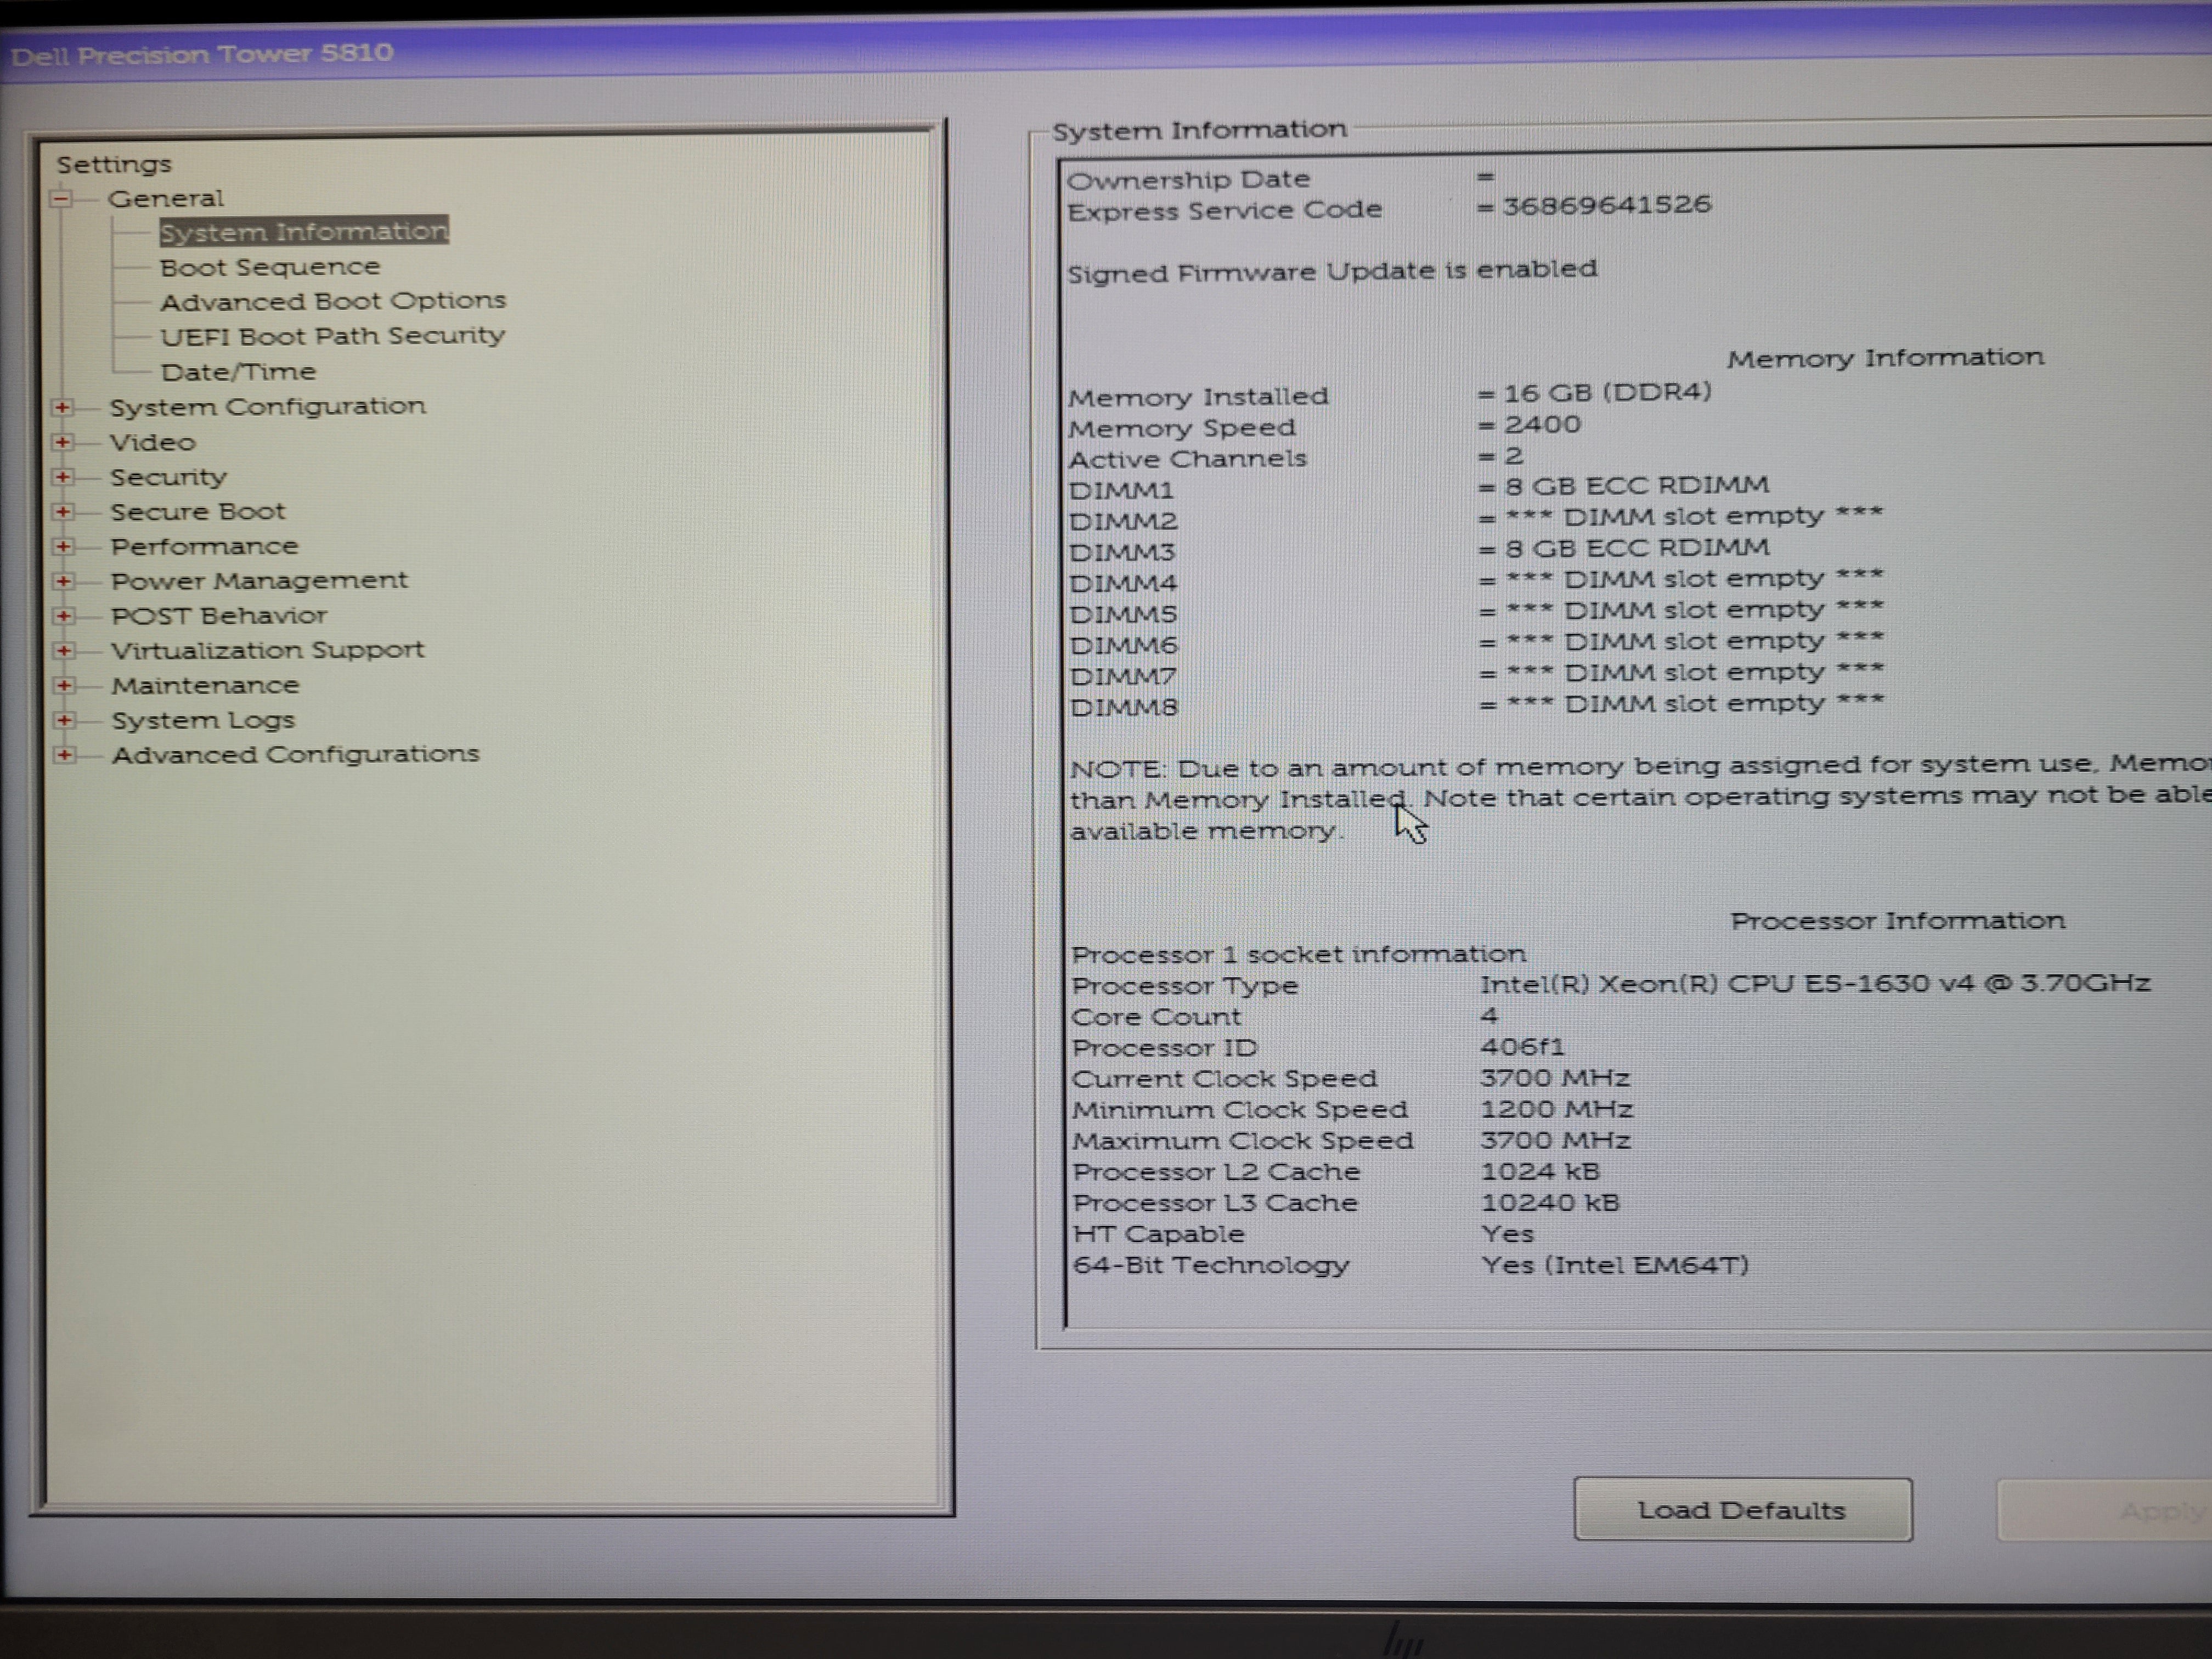Click the Memory Information heading

click(1885, 358)
